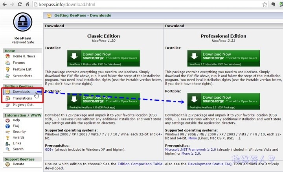Open the Security sidebar link
283x172 pixels.
(x=19, y=132)
